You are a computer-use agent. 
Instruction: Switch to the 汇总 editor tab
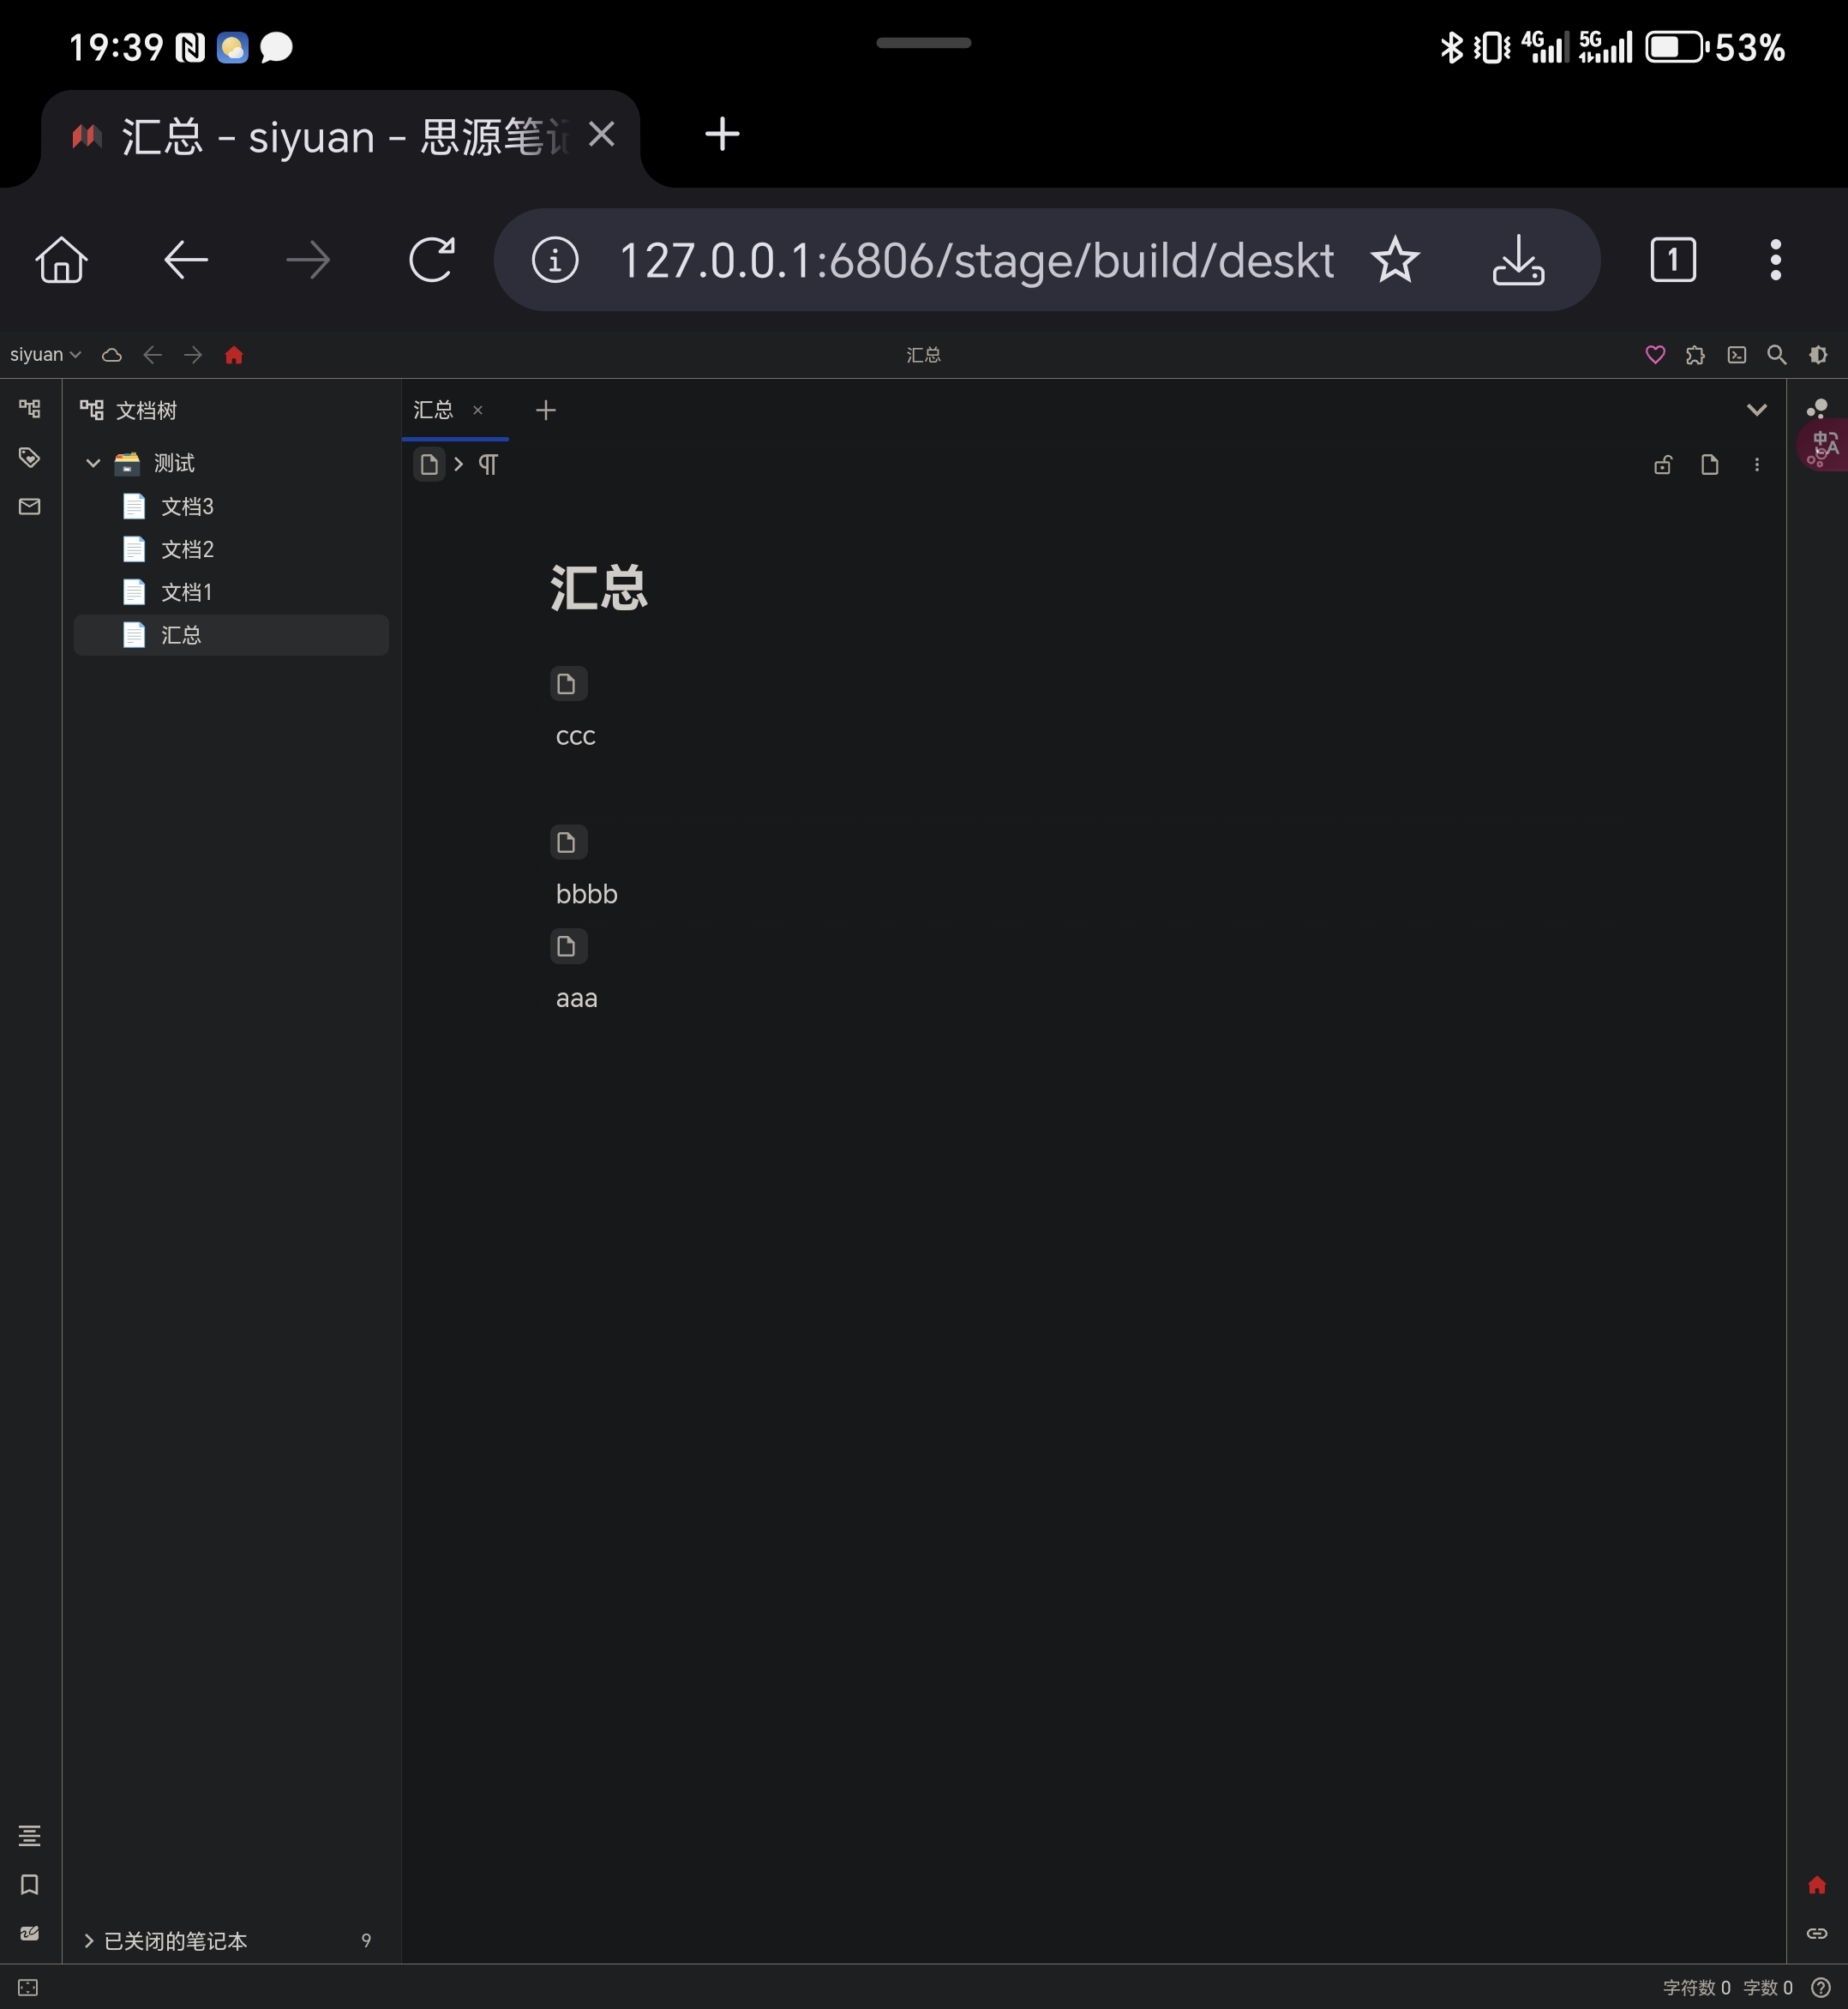click(432, 410)
